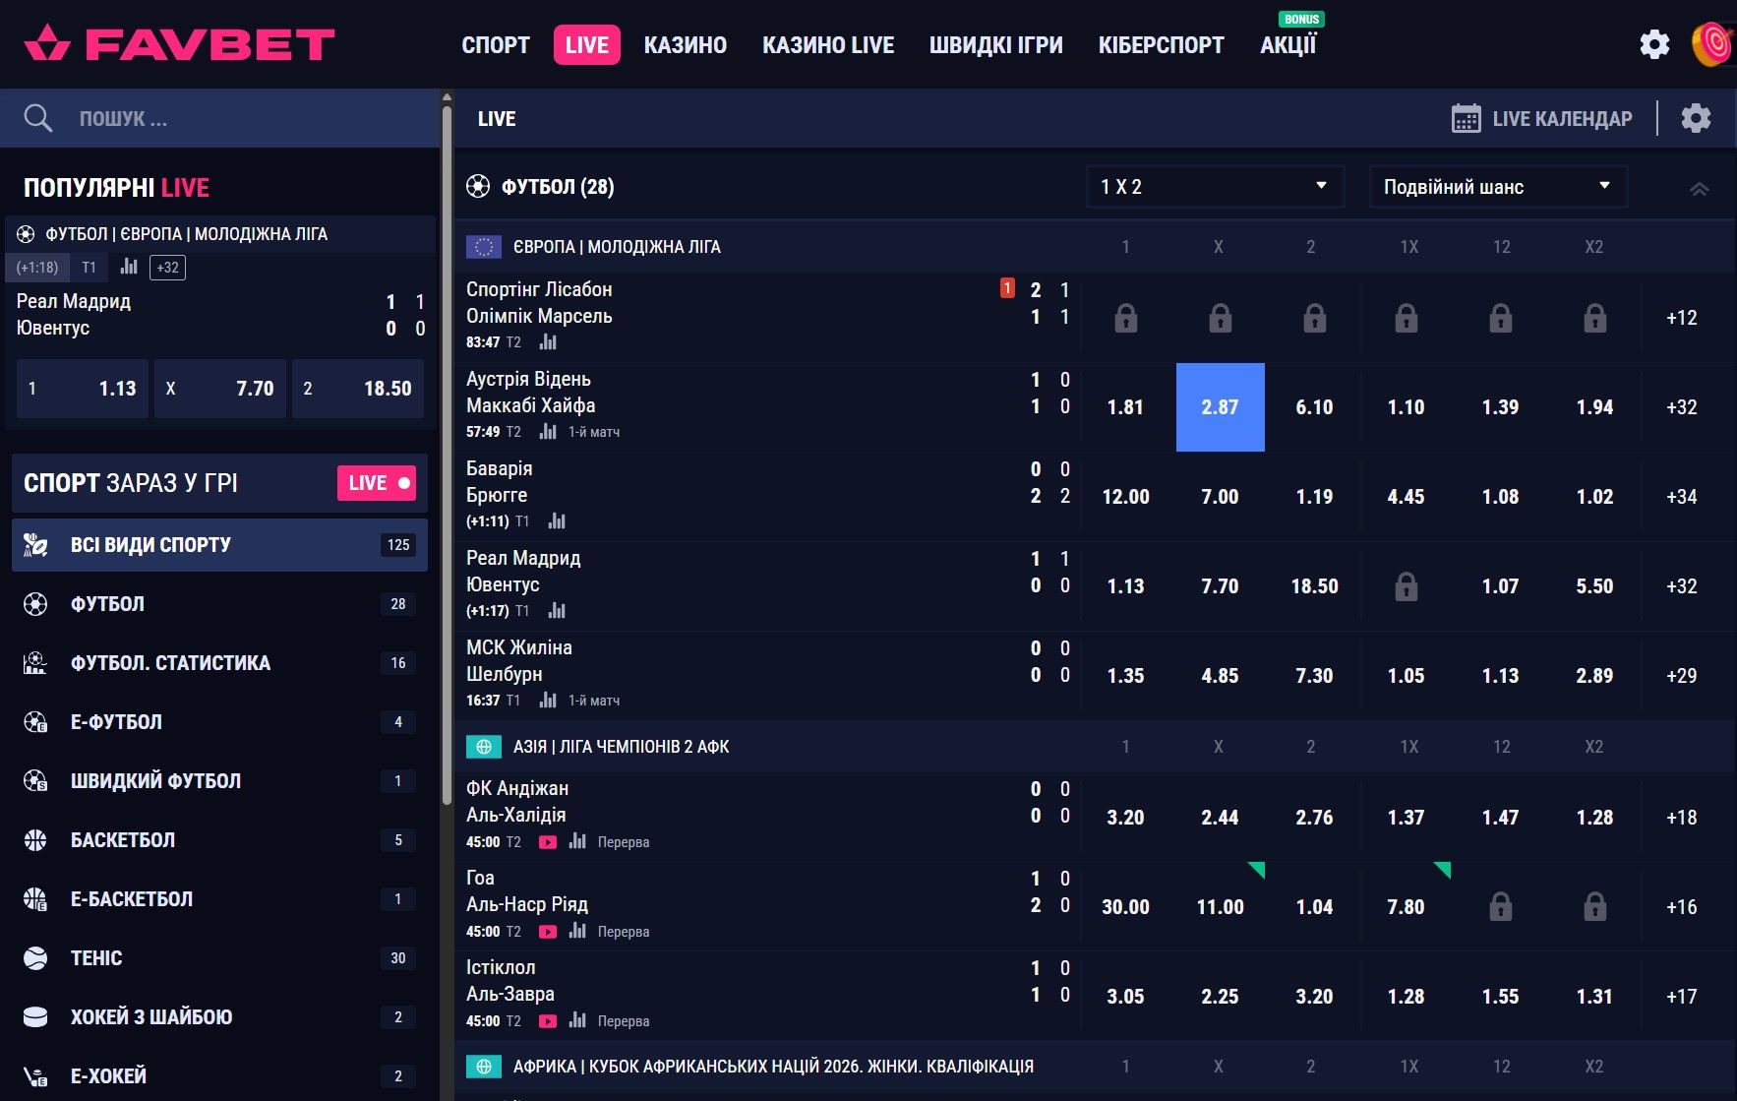Watch video stream for Гоа match
The height and width of the screenshot is (1101, 1737).
click(x=548, y=932)
